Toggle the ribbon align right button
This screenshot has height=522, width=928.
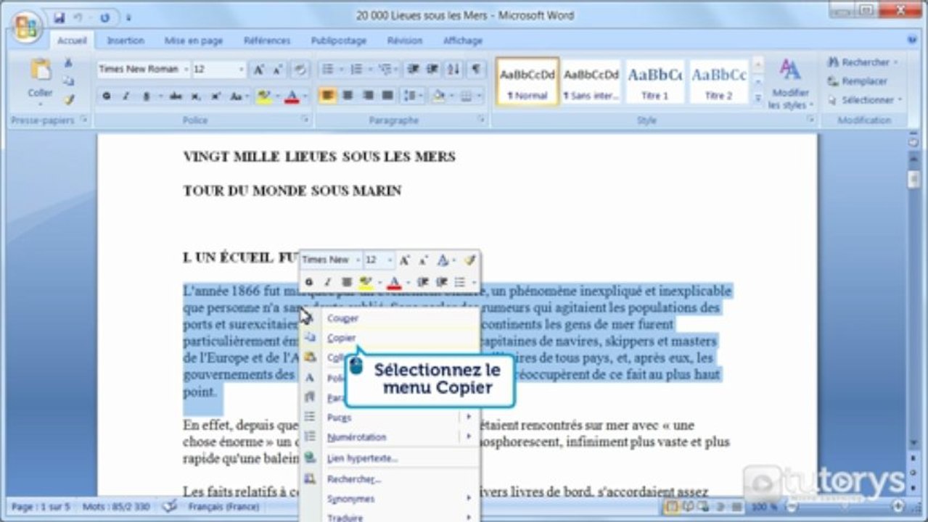368,96
